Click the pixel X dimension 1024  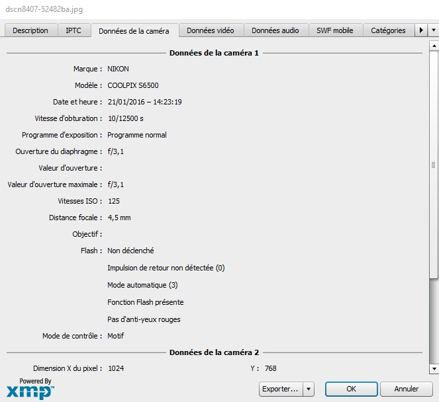click(116, 368)
